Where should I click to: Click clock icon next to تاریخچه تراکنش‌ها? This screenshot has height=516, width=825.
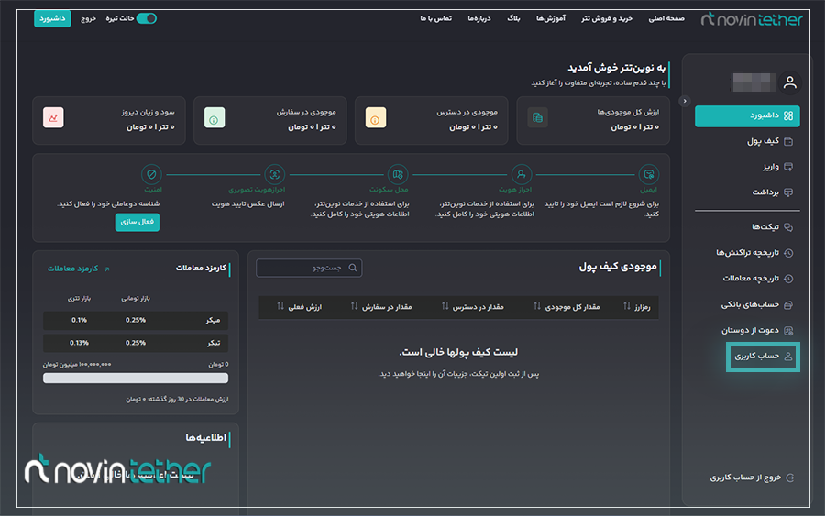pos(788,253)
